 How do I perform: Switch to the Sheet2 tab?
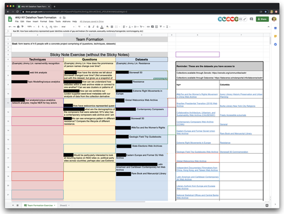[64, 205]
